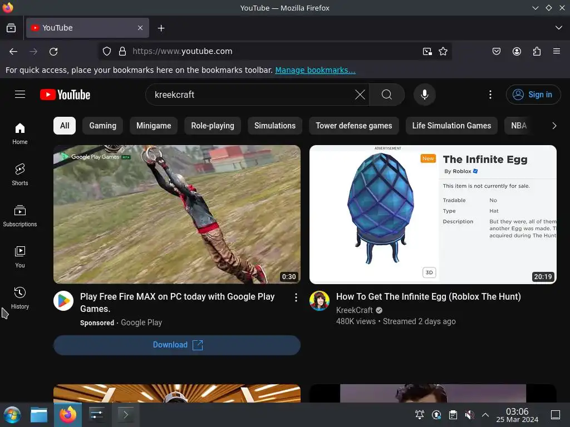
Task: Close the YouTube tab
Action: click(140, 28)
